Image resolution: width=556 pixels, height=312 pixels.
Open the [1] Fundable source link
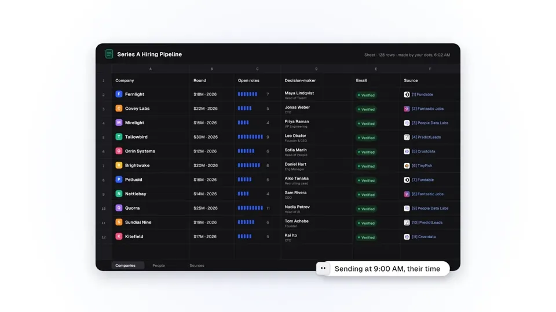[x=422, y=94]
